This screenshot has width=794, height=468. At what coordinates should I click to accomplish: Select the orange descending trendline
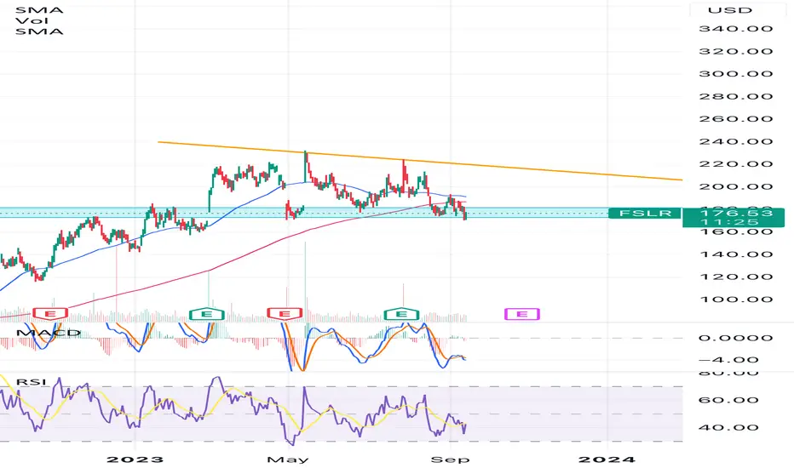pyautogui.click(x=420, y=161)
